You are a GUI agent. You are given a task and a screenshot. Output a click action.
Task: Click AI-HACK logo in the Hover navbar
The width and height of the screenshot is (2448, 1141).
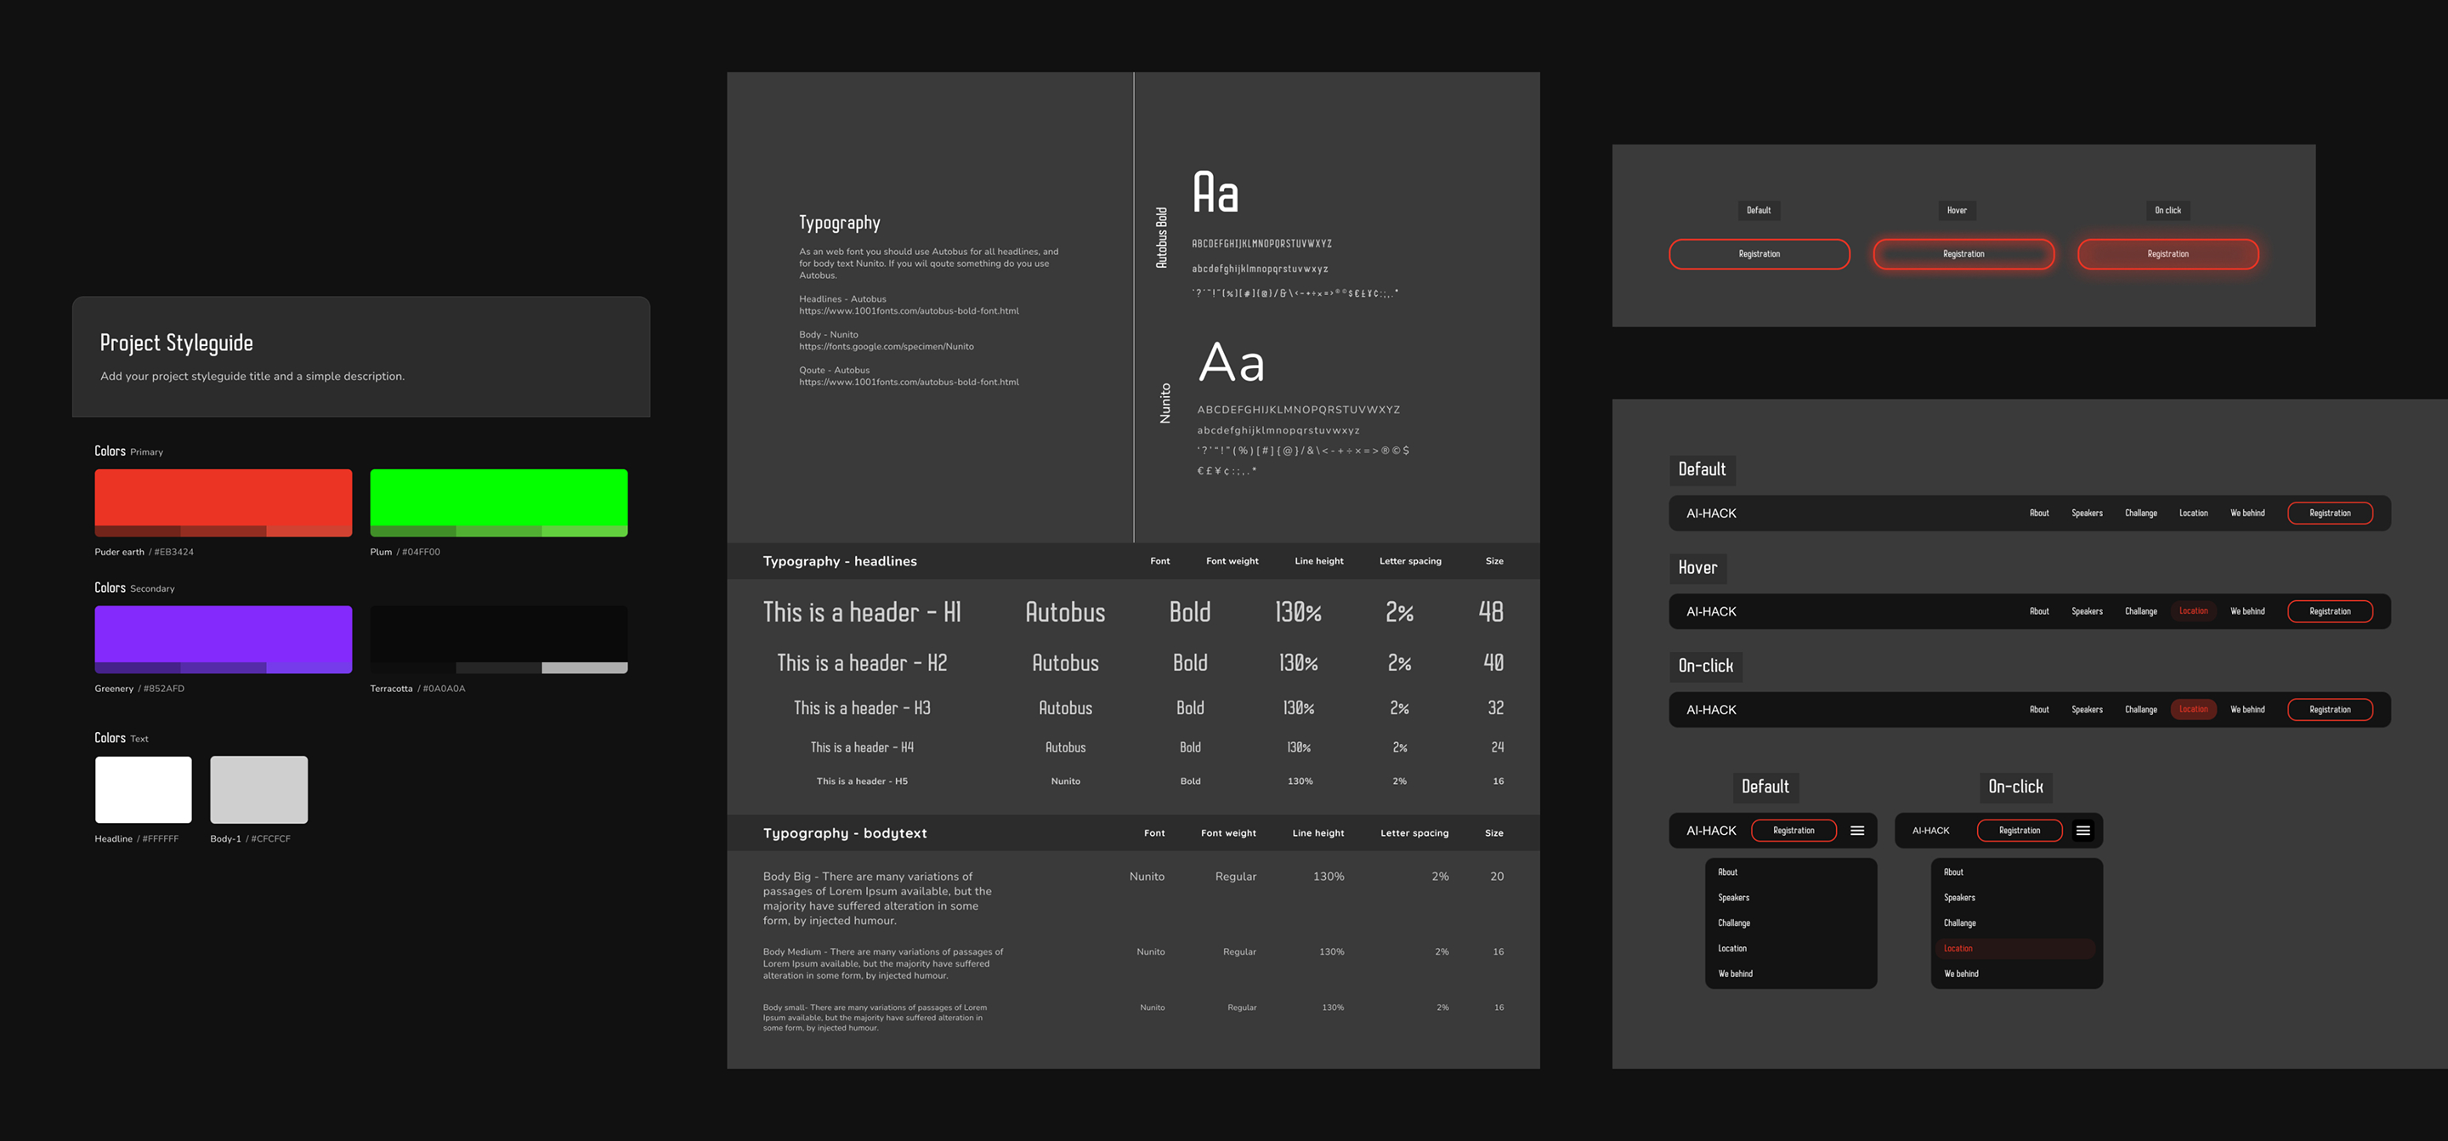(1710, 611)
